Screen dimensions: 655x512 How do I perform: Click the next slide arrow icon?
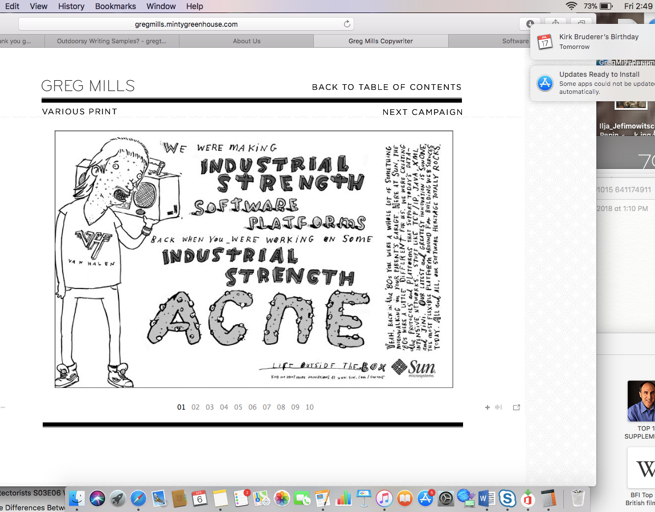(x=498, y=407)
